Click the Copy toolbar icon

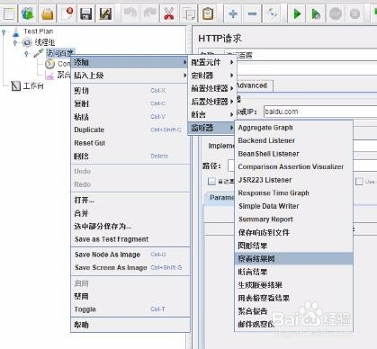(189, 13)
